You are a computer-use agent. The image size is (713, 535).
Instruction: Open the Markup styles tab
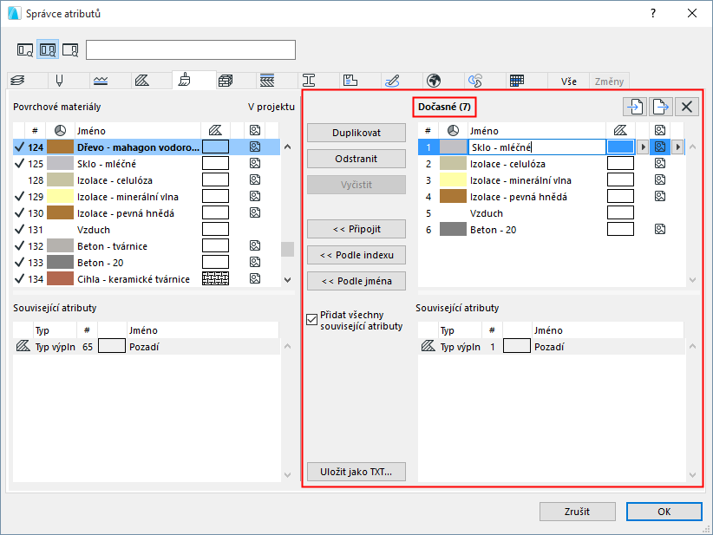click(392, 81)
